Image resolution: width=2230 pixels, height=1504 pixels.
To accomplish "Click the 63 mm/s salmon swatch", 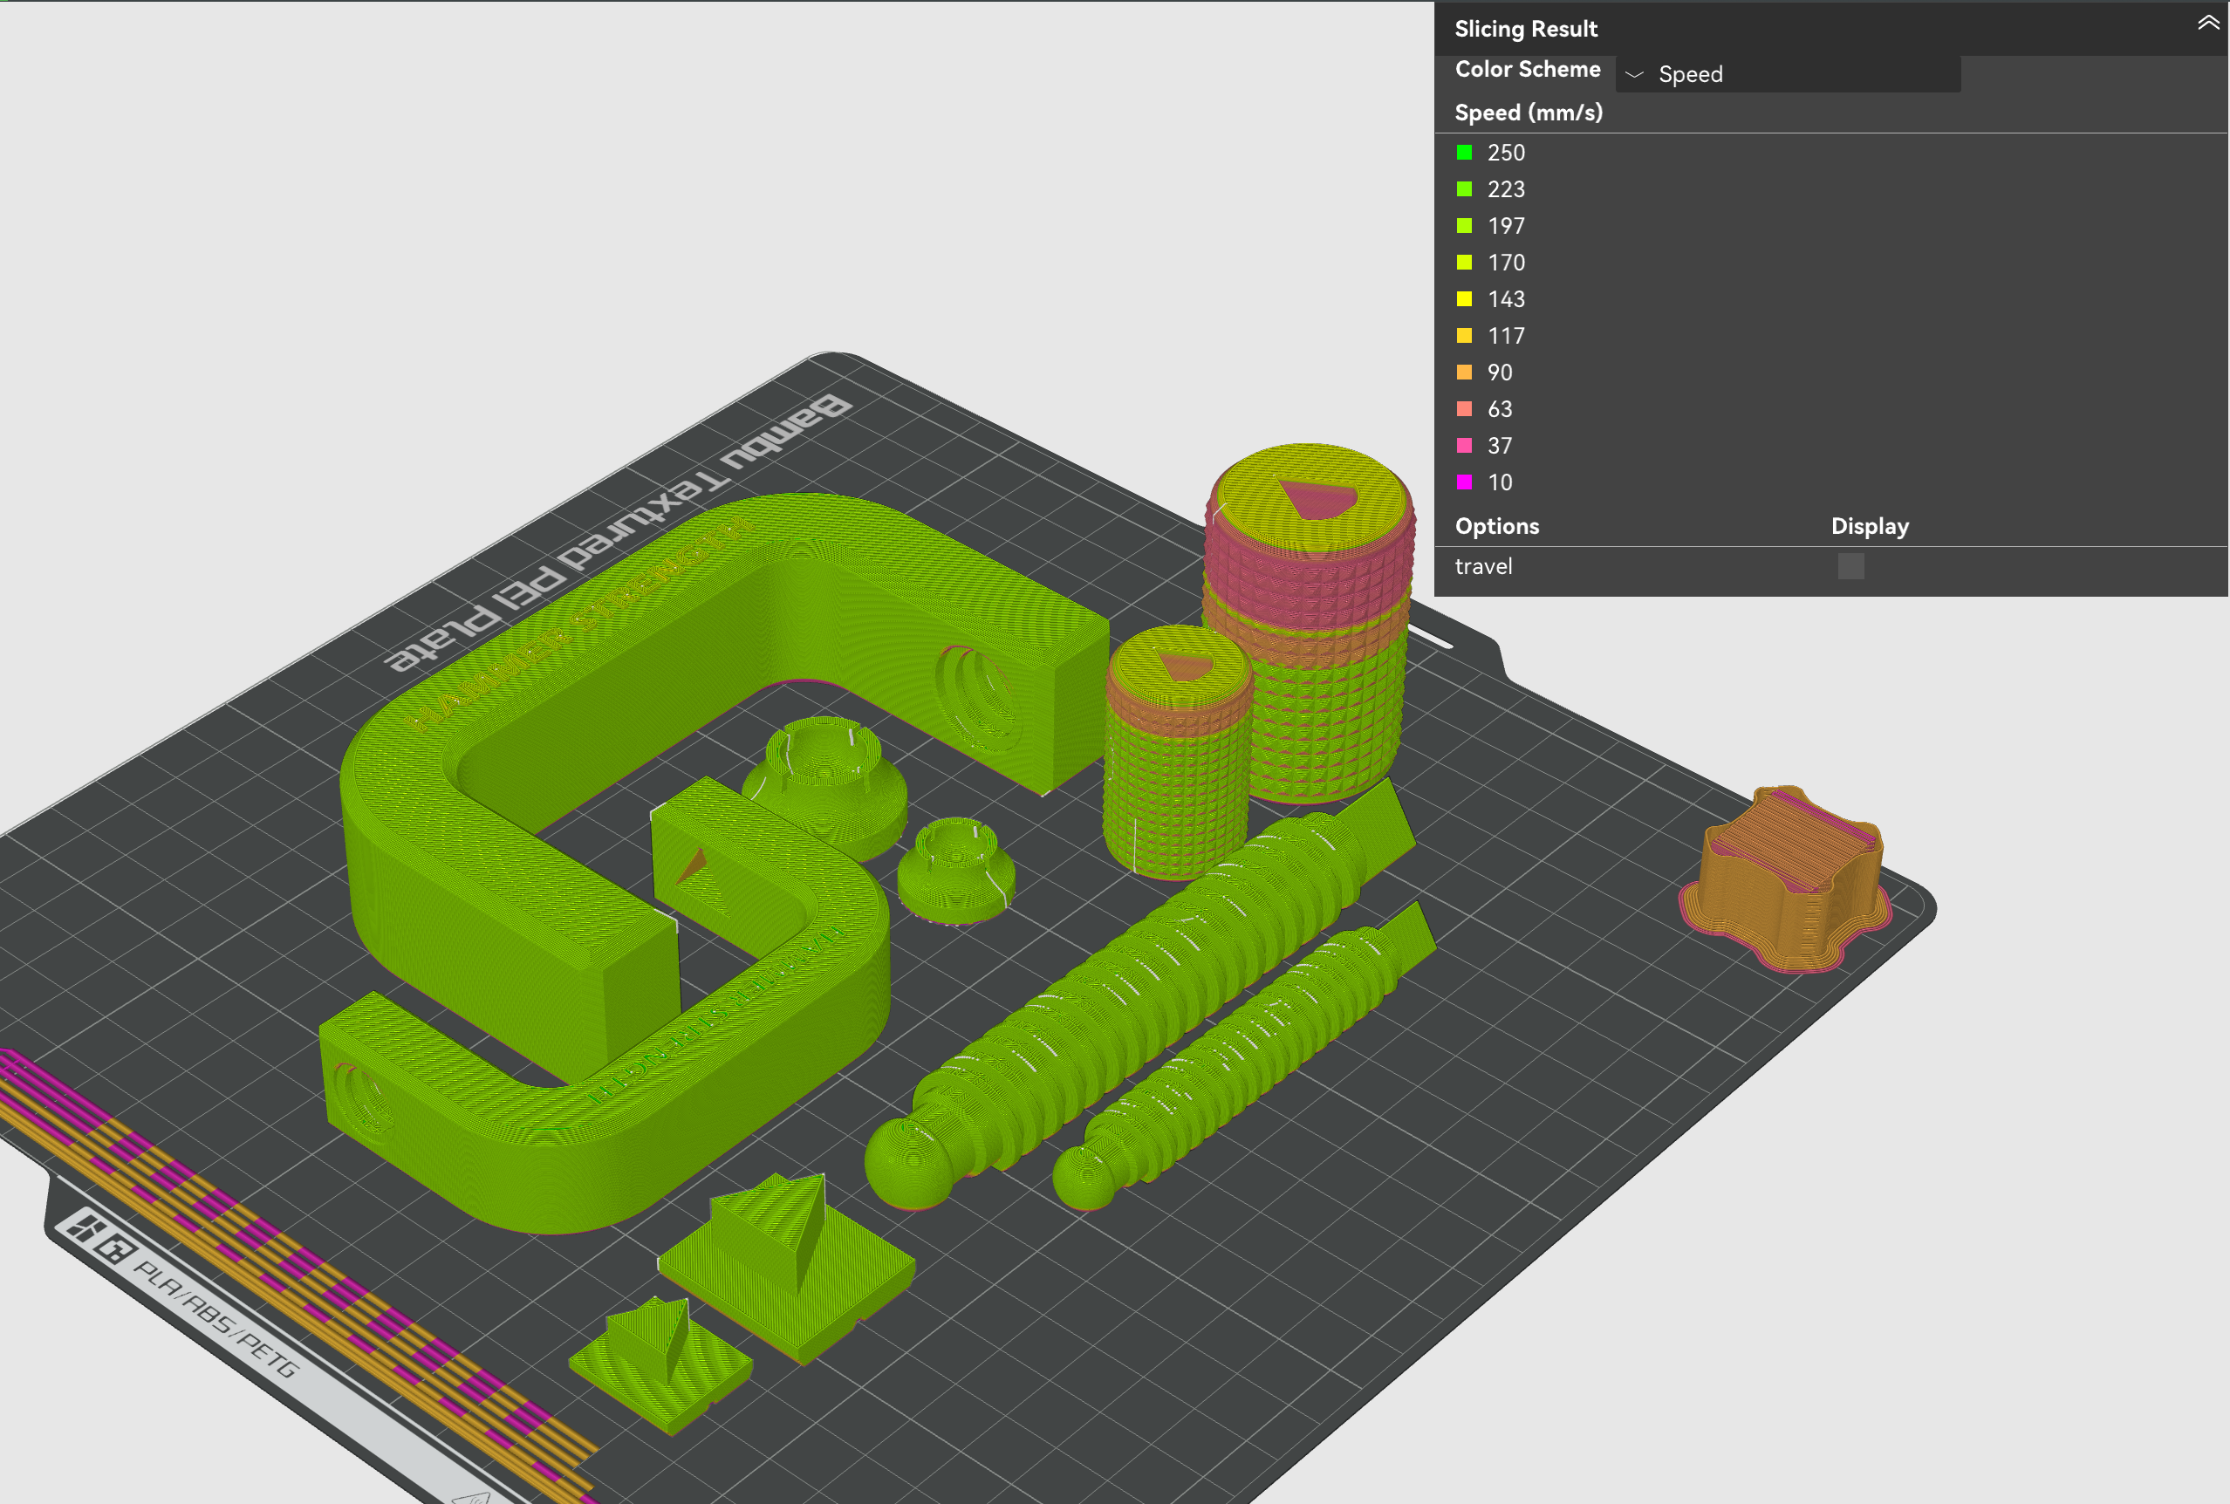I will pyautogui.click(x=1464, y=408).
